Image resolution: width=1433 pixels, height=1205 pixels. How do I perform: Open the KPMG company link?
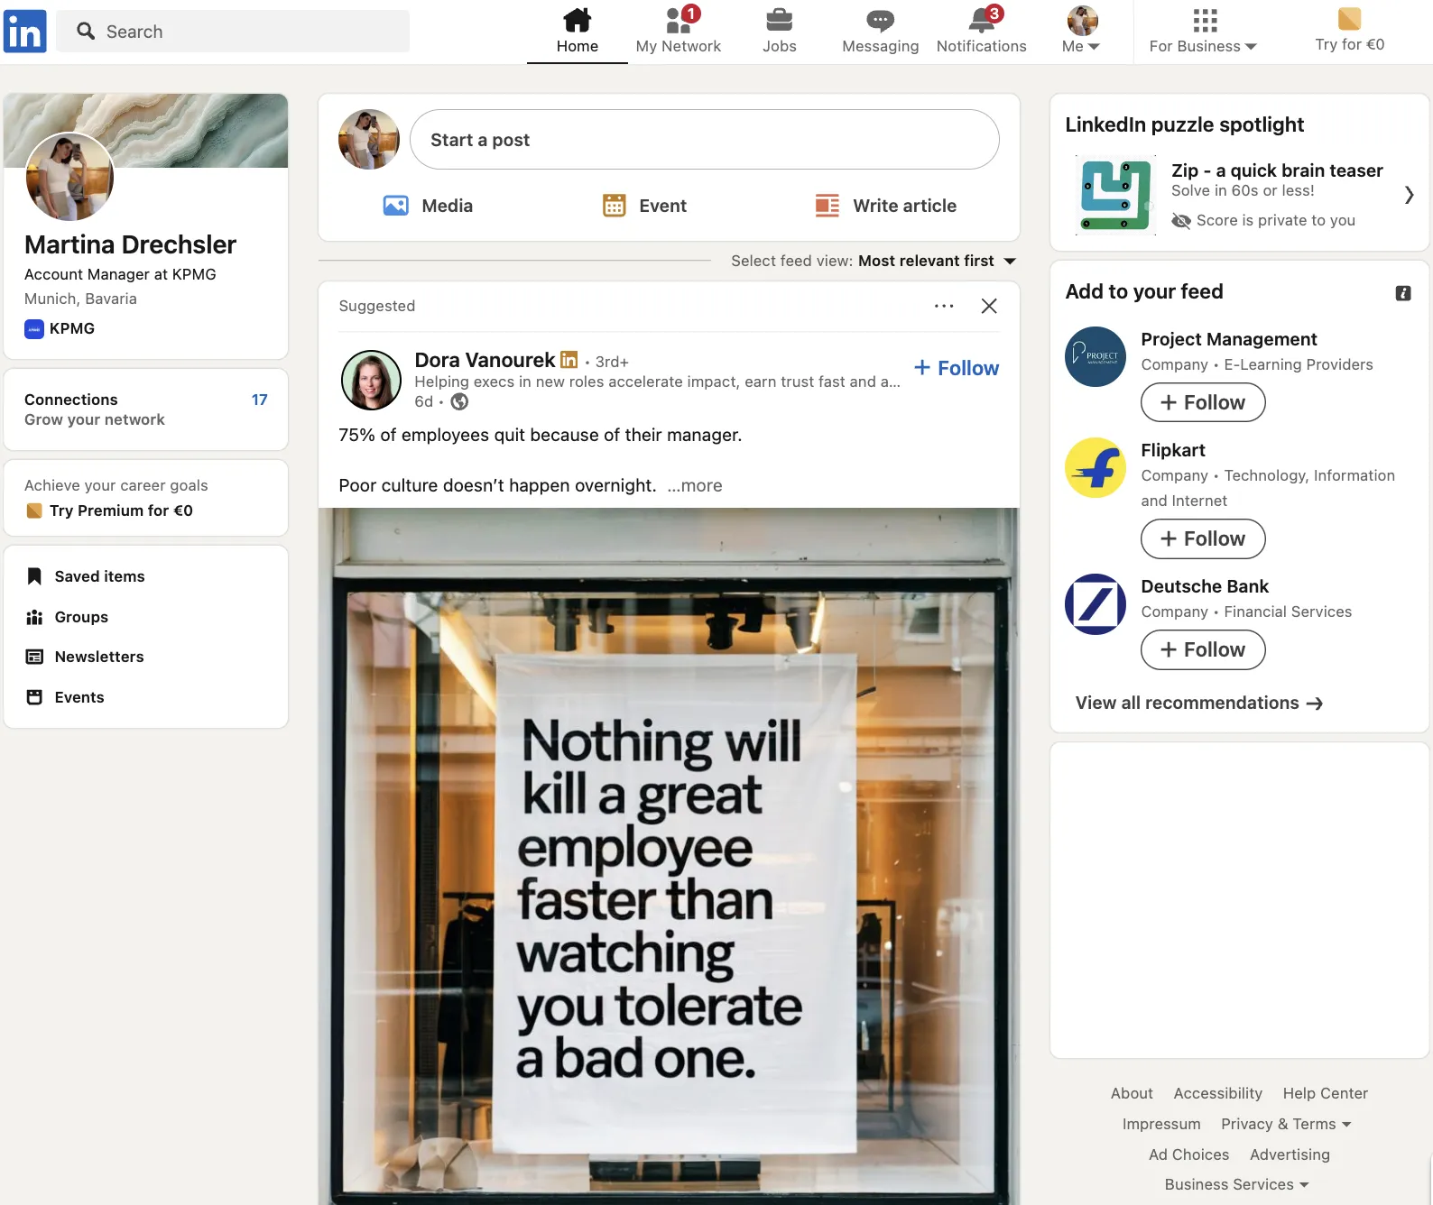(x=60, y=328)
